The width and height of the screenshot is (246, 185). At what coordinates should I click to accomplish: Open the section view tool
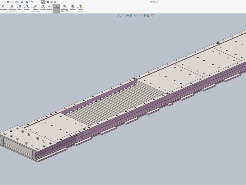tap(128, 15)
